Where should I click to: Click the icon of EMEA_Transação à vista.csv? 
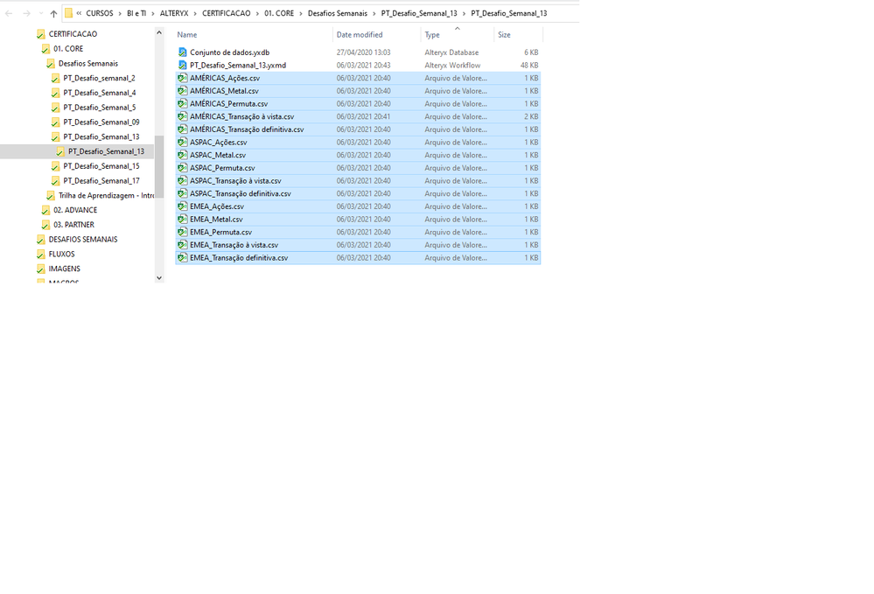[182, 245]
